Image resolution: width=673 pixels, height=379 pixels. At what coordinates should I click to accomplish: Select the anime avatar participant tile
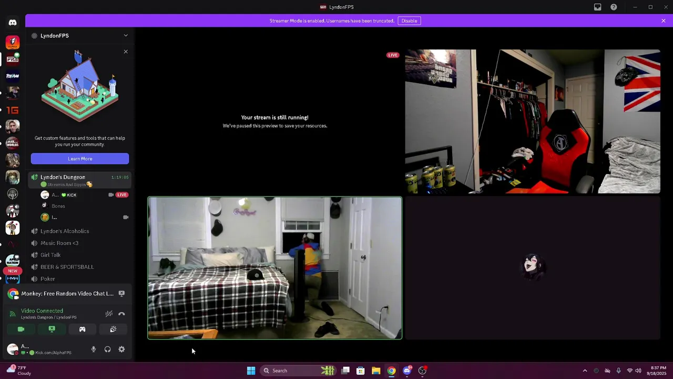tap(532, 268)
